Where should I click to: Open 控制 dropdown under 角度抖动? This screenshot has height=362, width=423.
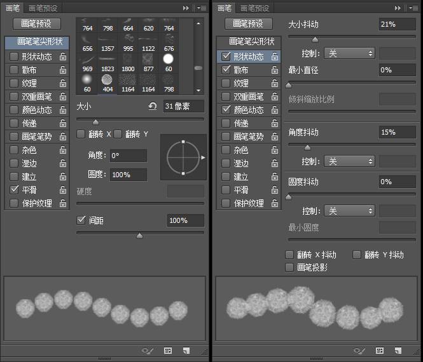(x=349, y=162)
